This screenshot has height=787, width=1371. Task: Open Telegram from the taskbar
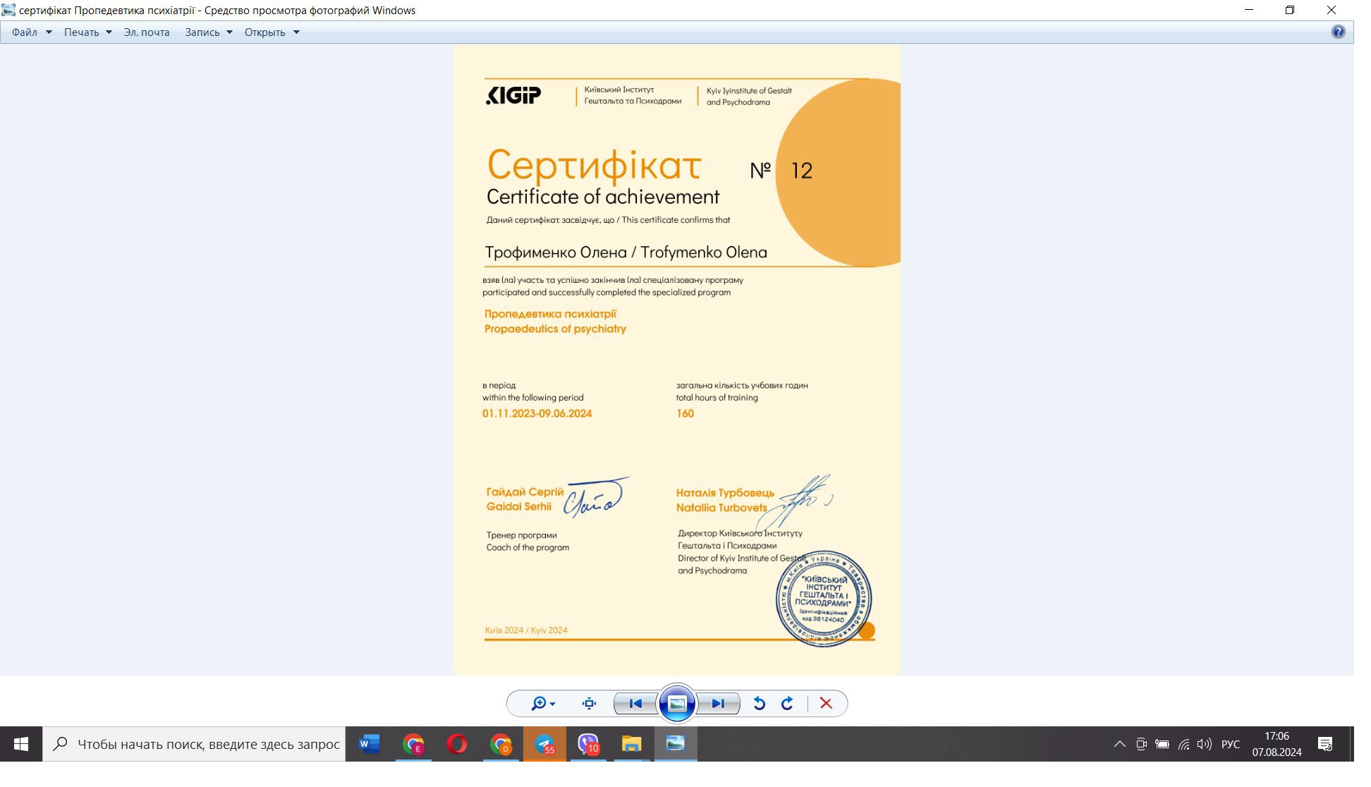pos(544,743)
